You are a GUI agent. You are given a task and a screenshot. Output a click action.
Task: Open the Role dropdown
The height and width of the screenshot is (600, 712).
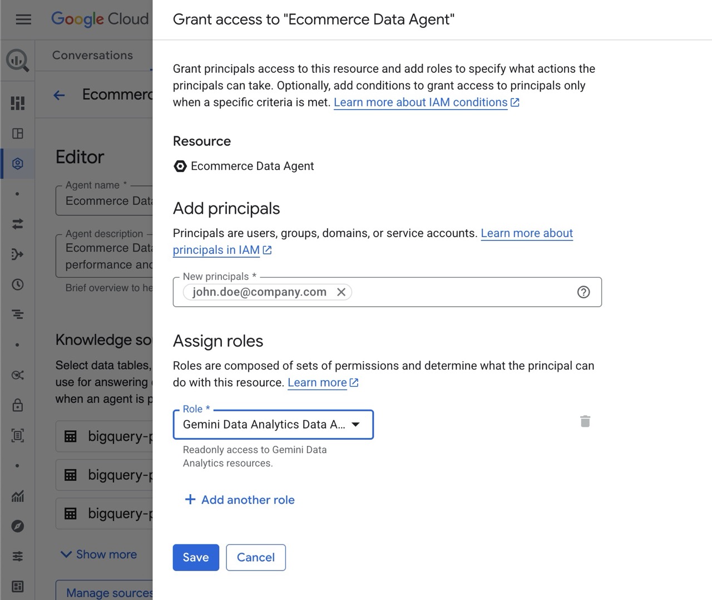coord(273,425)
